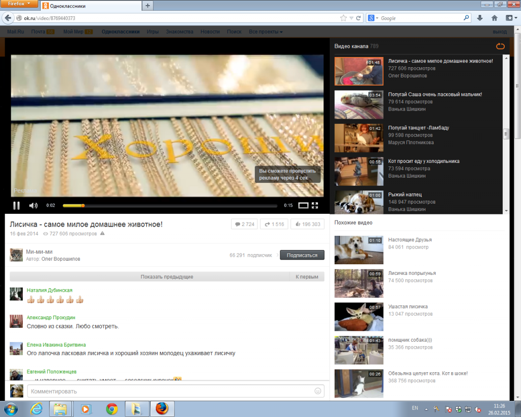The height and width of the screenshot is (417, 521).
Task: Play Обезьяна целует кота video
Action: [359, 383]
